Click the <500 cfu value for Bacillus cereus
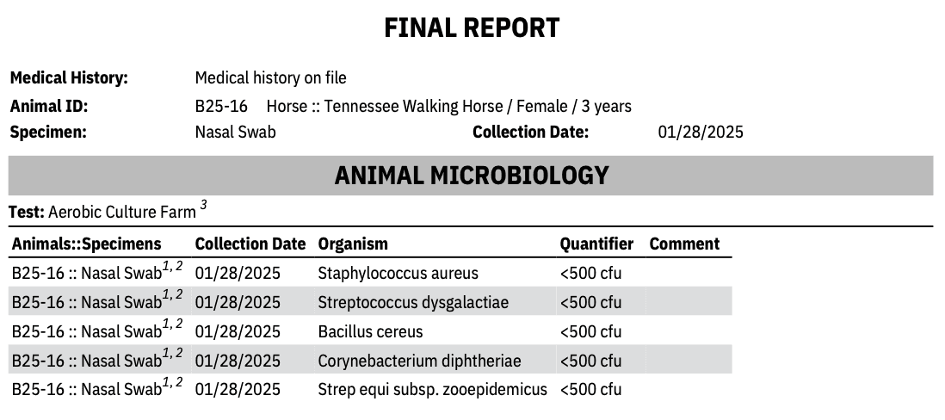Viewport: 945px width, 420px height. (590, 331)
